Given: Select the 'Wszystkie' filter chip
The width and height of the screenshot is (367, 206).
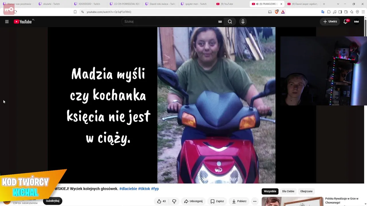Looking at the screenshot, I should pos(270,191).
